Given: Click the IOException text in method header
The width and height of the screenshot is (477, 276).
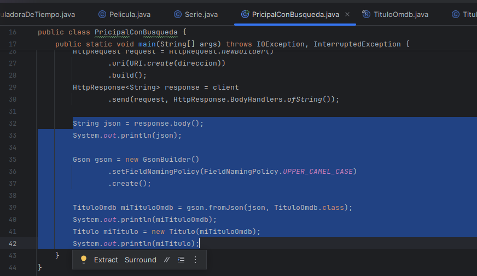Looking at the screenshot, I should 281,44.
